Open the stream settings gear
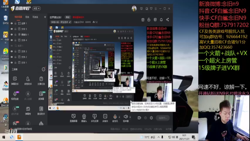 [151, 118]
